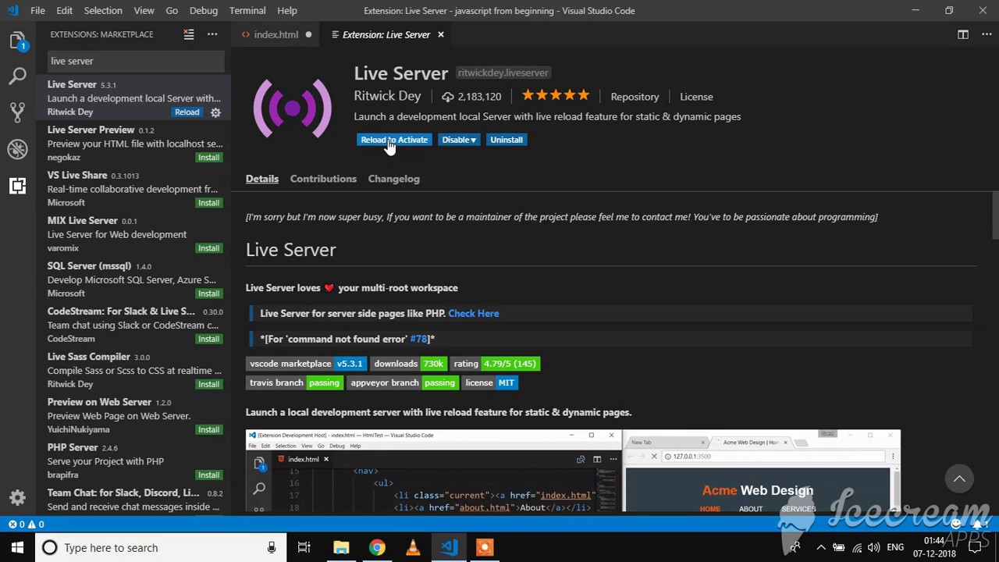
Task: Open the notifications action center
Action: [975, 548]
